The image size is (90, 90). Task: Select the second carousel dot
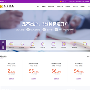(x=40, y=38)
